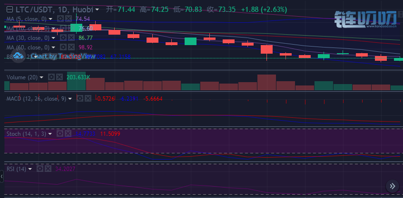Image resolution: width=403 pixels, height=198 pixels.
Task: Jump to latest bar with double-arrow button
Action: point(393,186)
